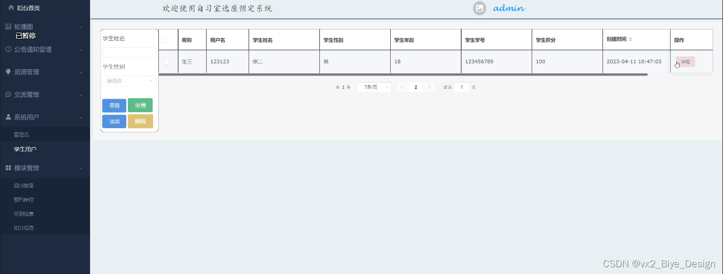Click the horizontal table scrollbar
Image resolution: width=723 pixels, height=274 pixels.
click(403, 74)
